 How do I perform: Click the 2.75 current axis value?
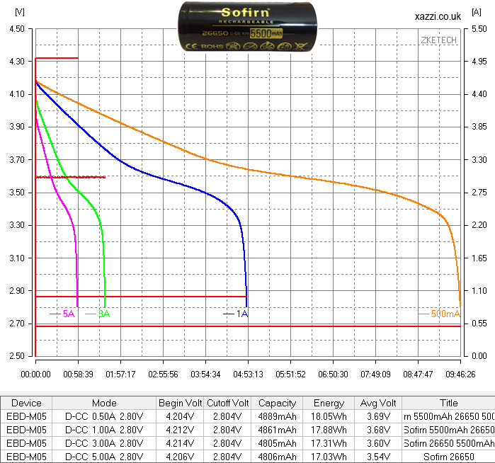pyautogui.click(x=479, y=193)
